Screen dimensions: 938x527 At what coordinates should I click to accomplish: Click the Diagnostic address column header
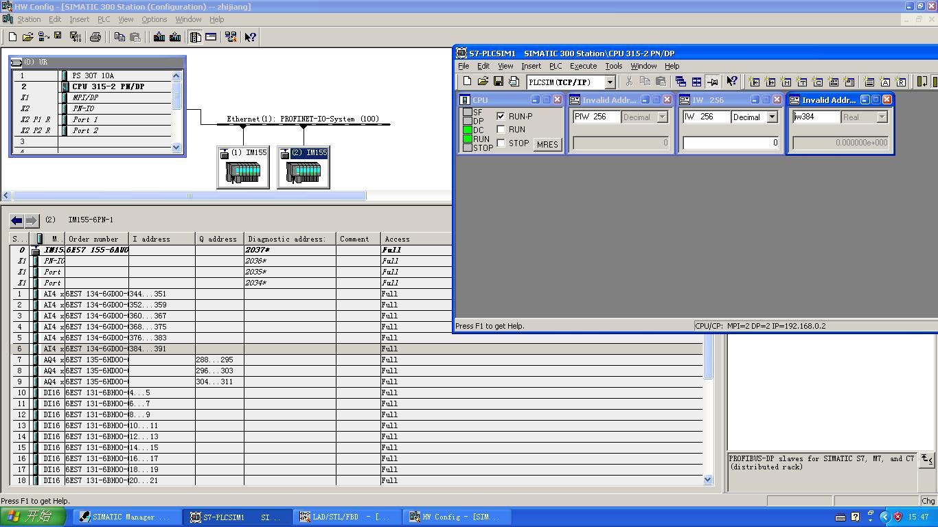click(290, 239)
